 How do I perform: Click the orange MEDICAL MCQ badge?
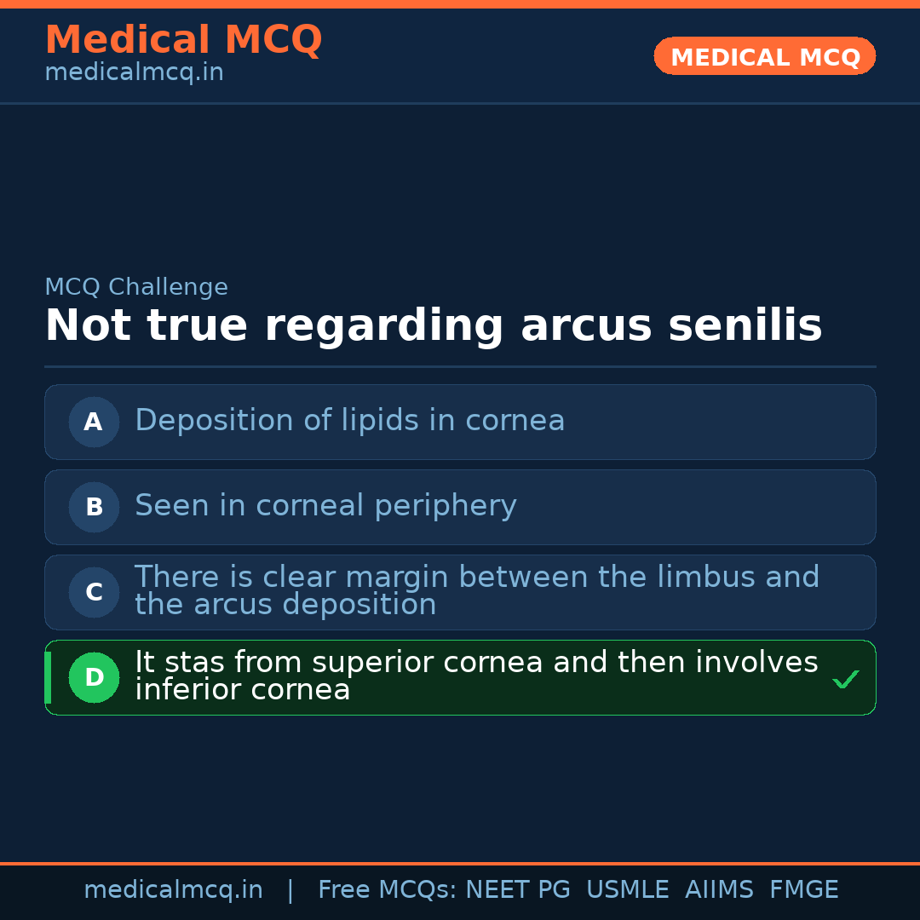[x=764, y=57]
